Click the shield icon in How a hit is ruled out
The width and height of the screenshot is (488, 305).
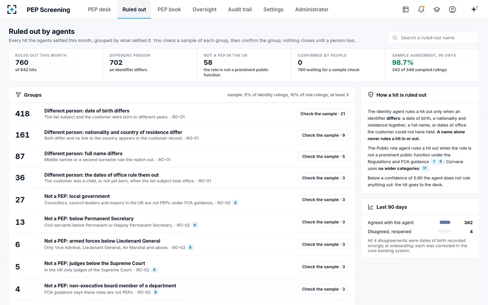pos(371,95)
